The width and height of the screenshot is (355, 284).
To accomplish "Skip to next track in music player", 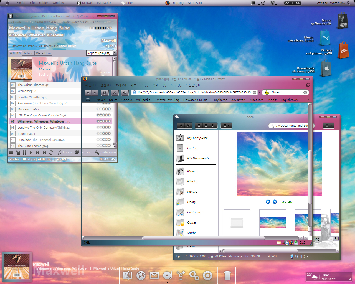I will click(44, 153).
